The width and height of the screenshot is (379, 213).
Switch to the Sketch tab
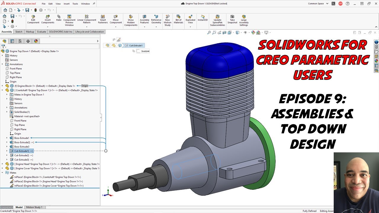tap(19, 32)
